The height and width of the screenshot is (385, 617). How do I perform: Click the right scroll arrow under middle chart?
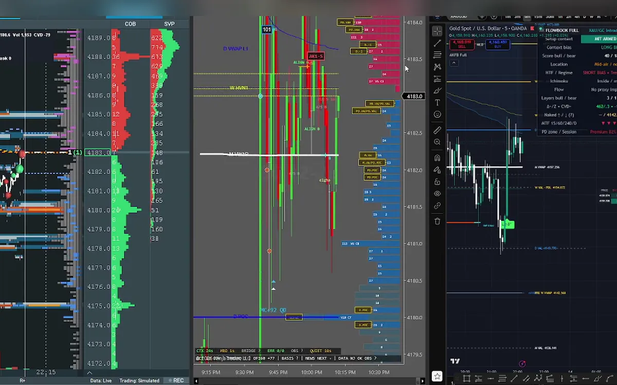tap(424, 380)
